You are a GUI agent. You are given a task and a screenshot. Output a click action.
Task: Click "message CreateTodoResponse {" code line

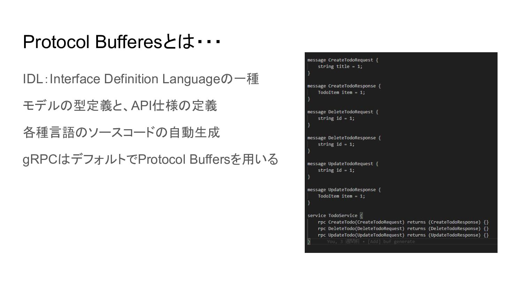point(344,86)
